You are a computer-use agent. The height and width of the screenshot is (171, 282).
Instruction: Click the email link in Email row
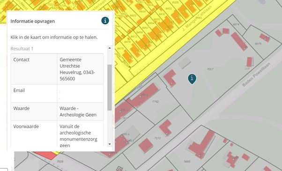tap(59, 95)
